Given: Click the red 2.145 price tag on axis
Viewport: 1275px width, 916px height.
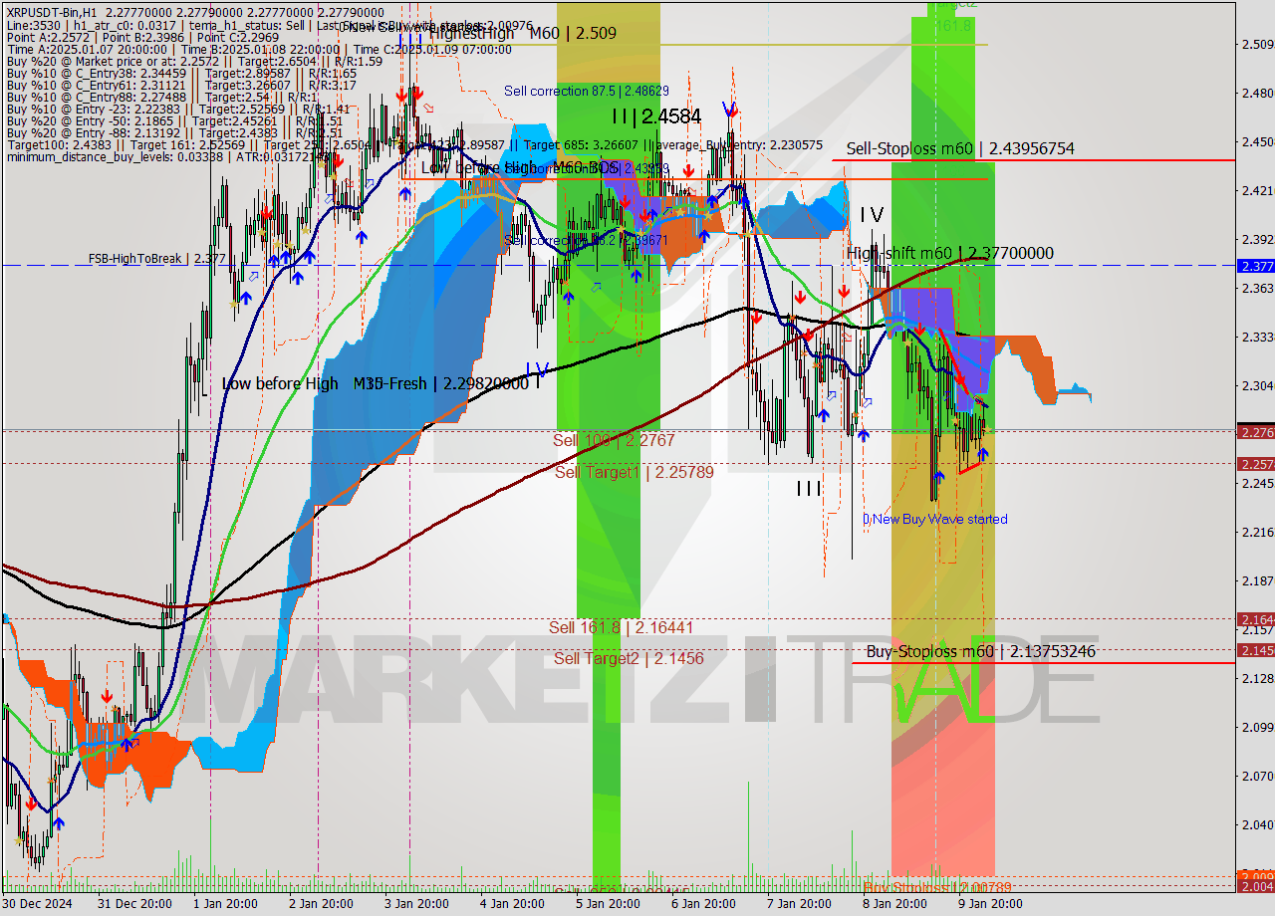Looking at the screenshot, I should (x=1255, y=650).
